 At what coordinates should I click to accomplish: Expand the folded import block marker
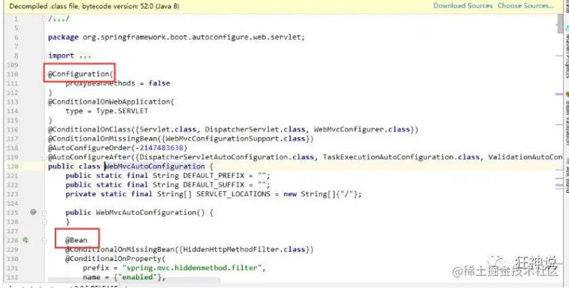44,56
